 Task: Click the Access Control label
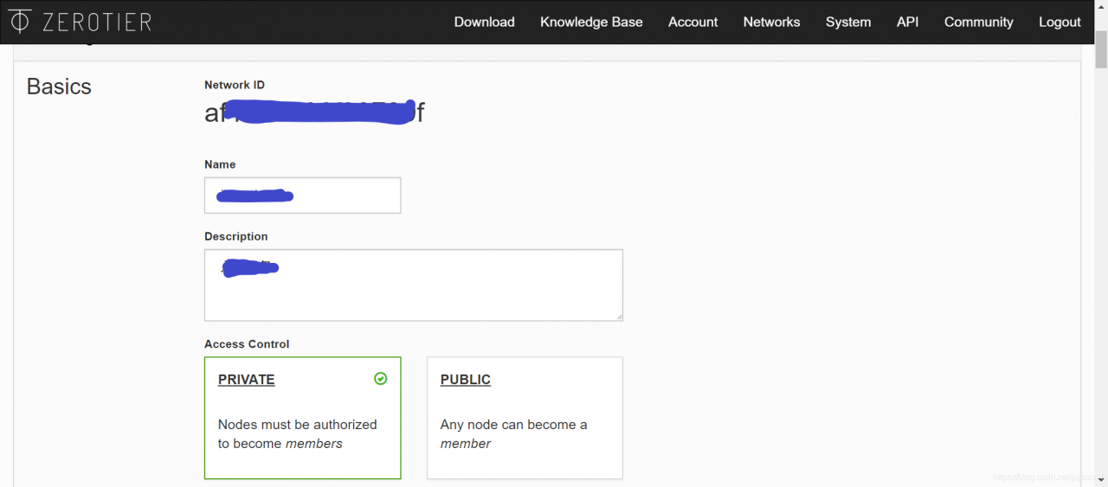pos(247,344)
